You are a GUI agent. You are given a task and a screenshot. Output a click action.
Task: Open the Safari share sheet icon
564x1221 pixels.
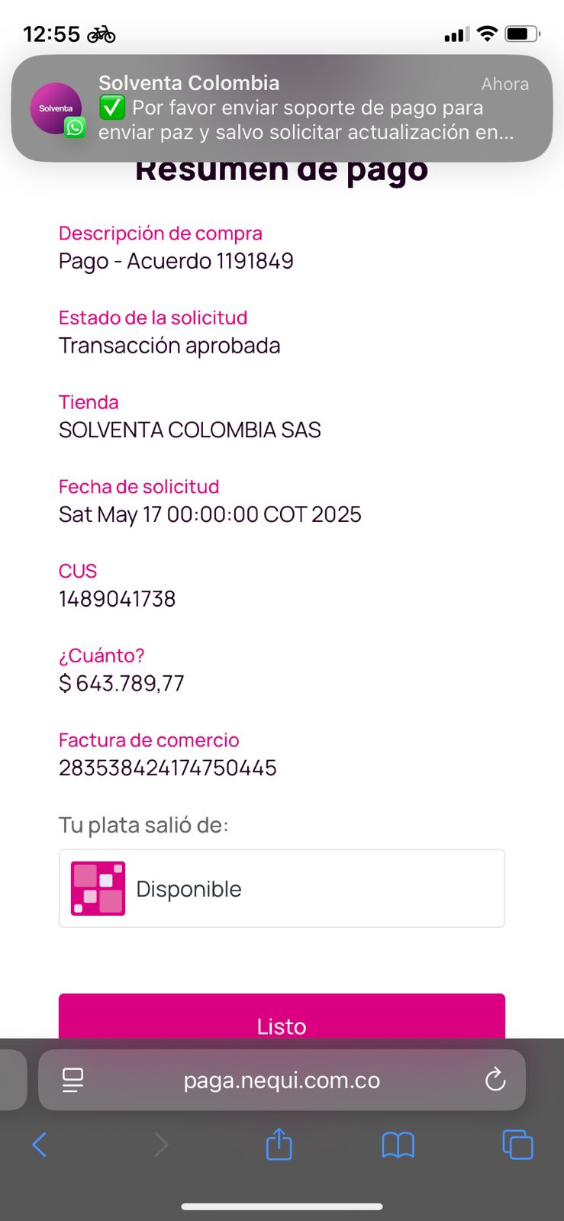pos(279,1144)
